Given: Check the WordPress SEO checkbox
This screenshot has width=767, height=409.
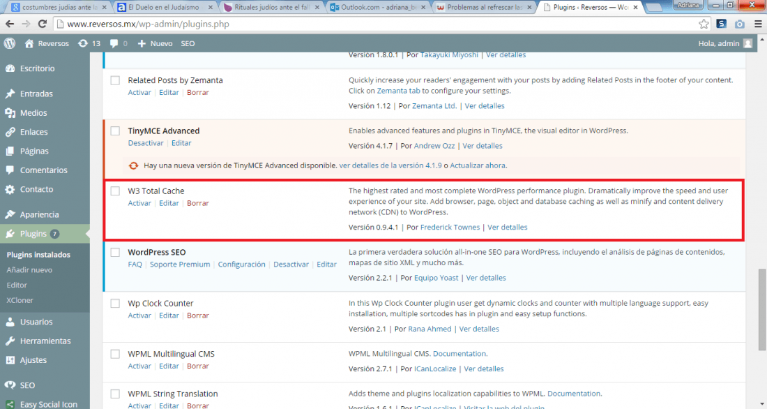Looking at the screenshot, I should 115,252.
